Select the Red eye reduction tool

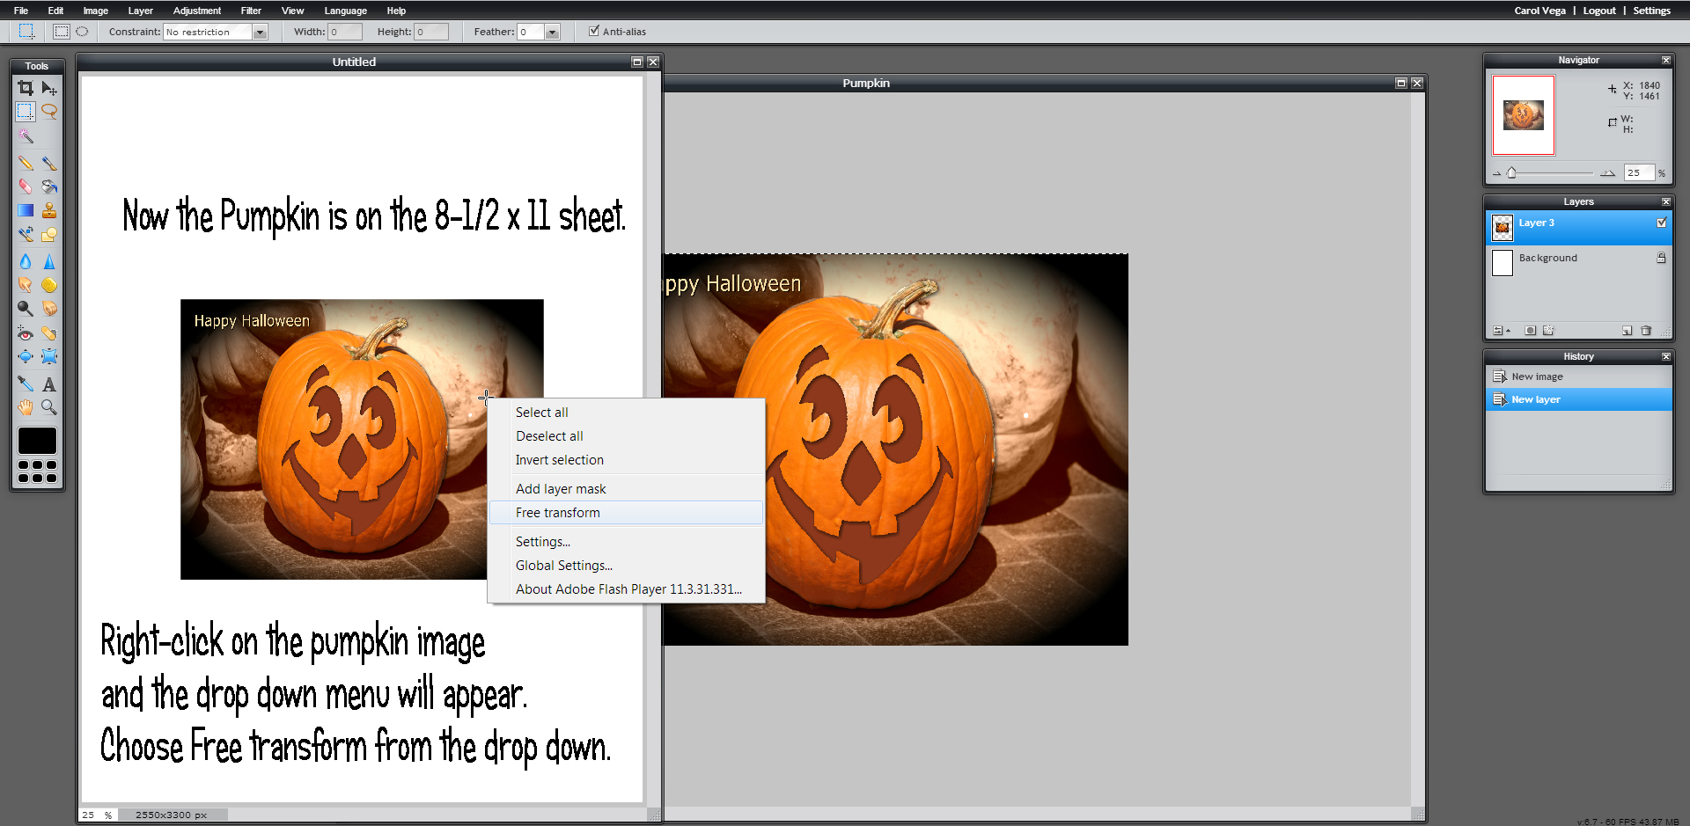click(26, 333)
